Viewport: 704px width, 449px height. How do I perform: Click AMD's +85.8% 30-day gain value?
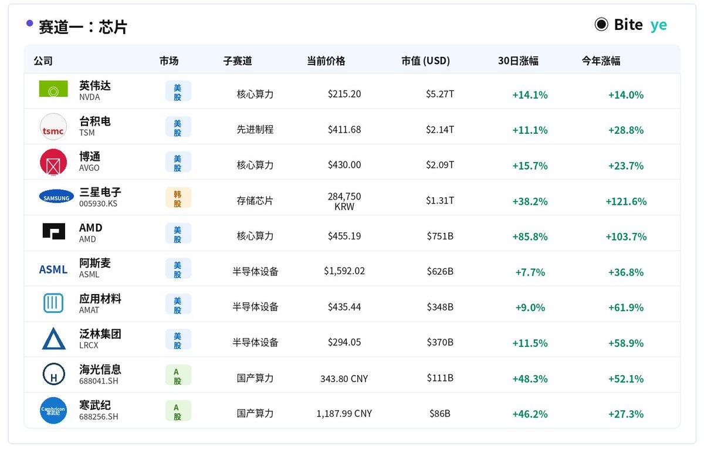530,237
